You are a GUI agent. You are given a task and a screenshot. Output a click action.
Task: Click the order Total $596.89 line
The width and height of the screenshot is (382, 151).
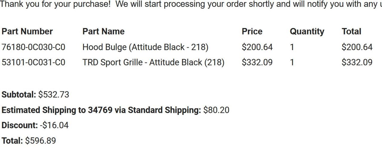(29, 141)
